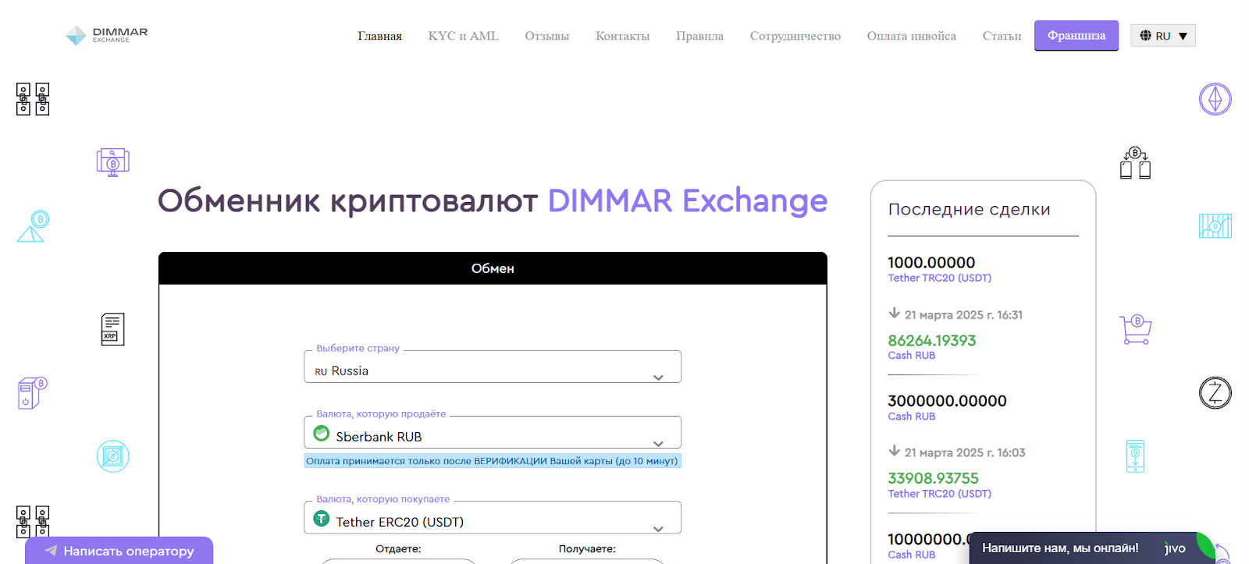
Task: Open the Статьи section
Action: pyautogui.click(x=1002, y=36)
